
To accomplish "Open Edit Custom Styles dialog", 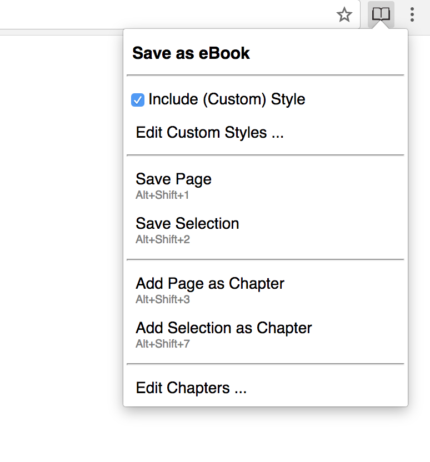I will [x=209, y=133].
